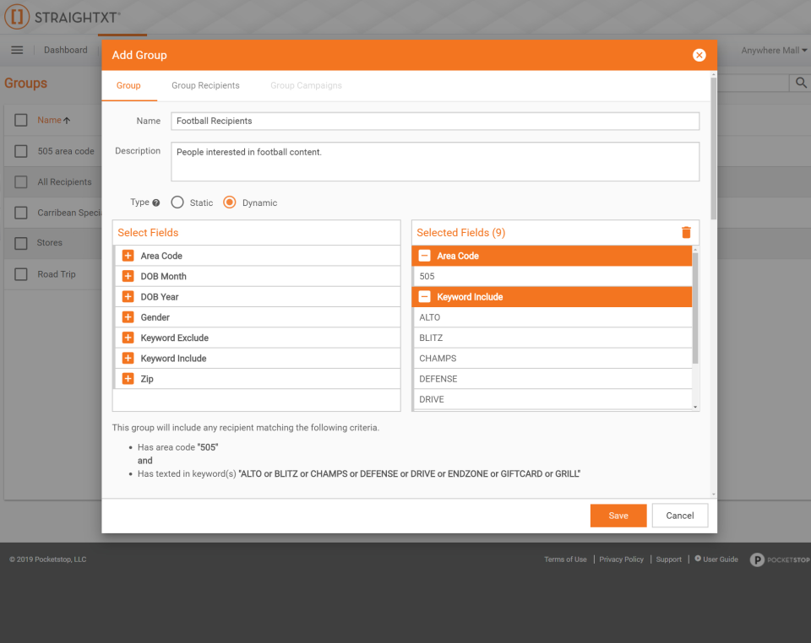Viewport: 811px width, 643px height.
Task: Check the Road Trip group checkbox
Action: click(x=21, y=273)
